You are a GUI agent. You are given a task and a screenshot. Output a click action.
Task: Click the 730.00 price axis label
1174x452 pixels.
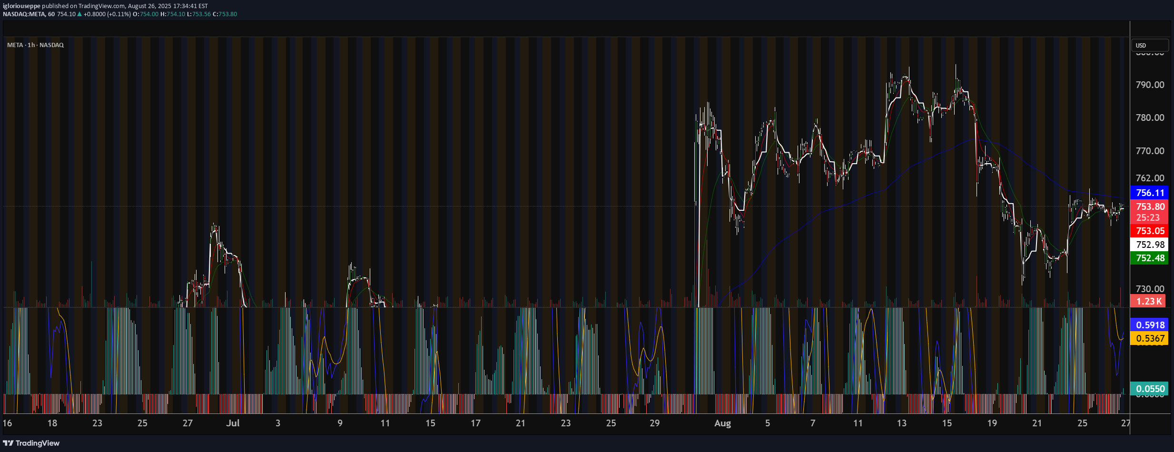tap(1150, 289)
